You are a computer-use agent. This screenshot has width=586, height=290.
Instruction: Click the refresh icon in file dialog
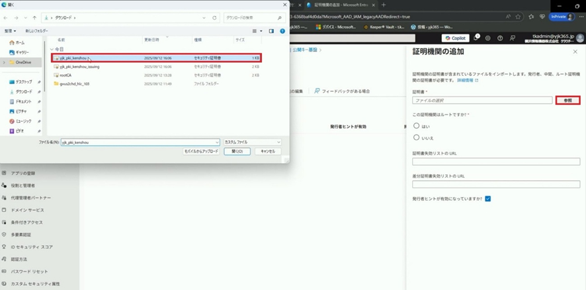pos(215,18)
